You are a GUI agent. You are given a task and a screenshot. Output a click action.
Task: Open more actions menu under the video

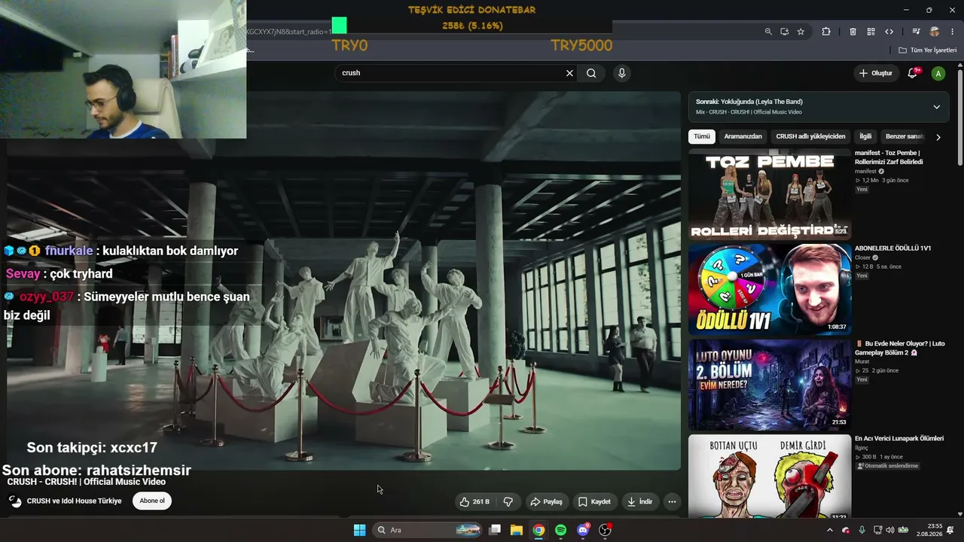coord(672,501)
